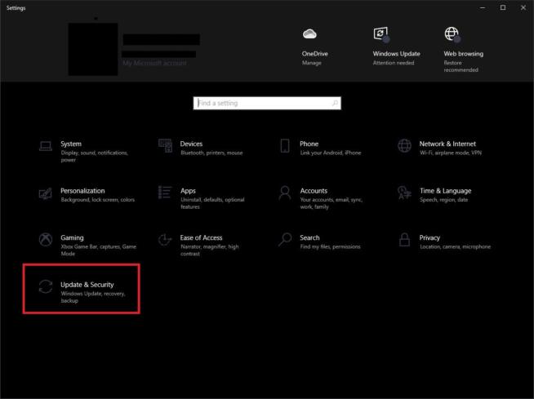Click the Devices keyboard icon

165,146
